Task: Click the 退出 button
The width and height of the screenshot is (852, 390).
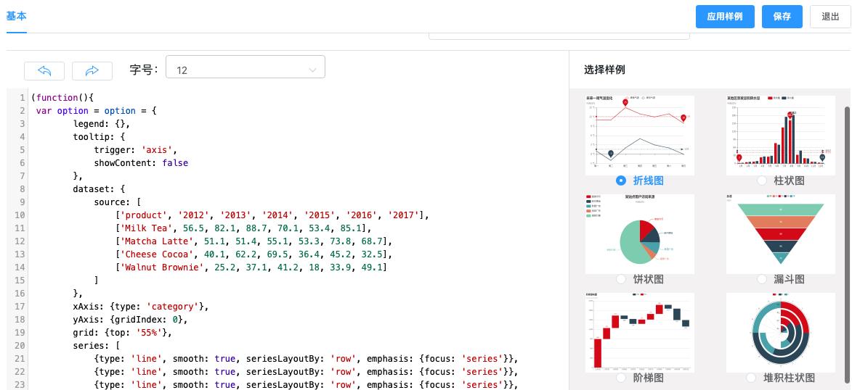Action: click(829, 17)
